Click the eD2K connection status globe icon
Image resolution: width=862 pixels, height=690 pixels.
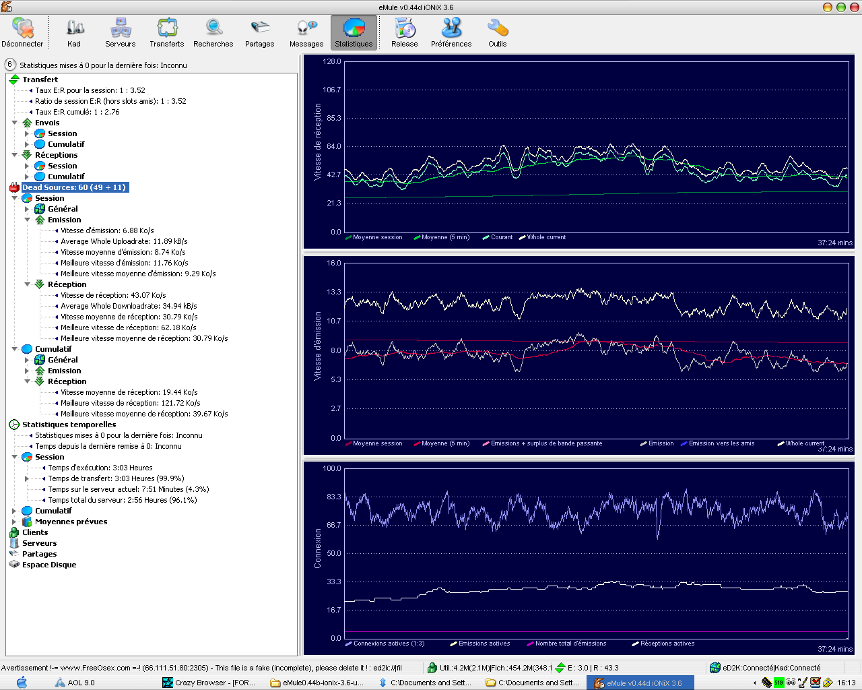pyautogui.click(x=715, y=668)
